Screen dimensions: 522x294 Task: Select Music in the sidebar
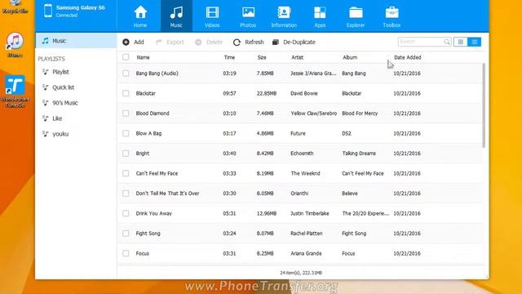[x=76, y=41]
